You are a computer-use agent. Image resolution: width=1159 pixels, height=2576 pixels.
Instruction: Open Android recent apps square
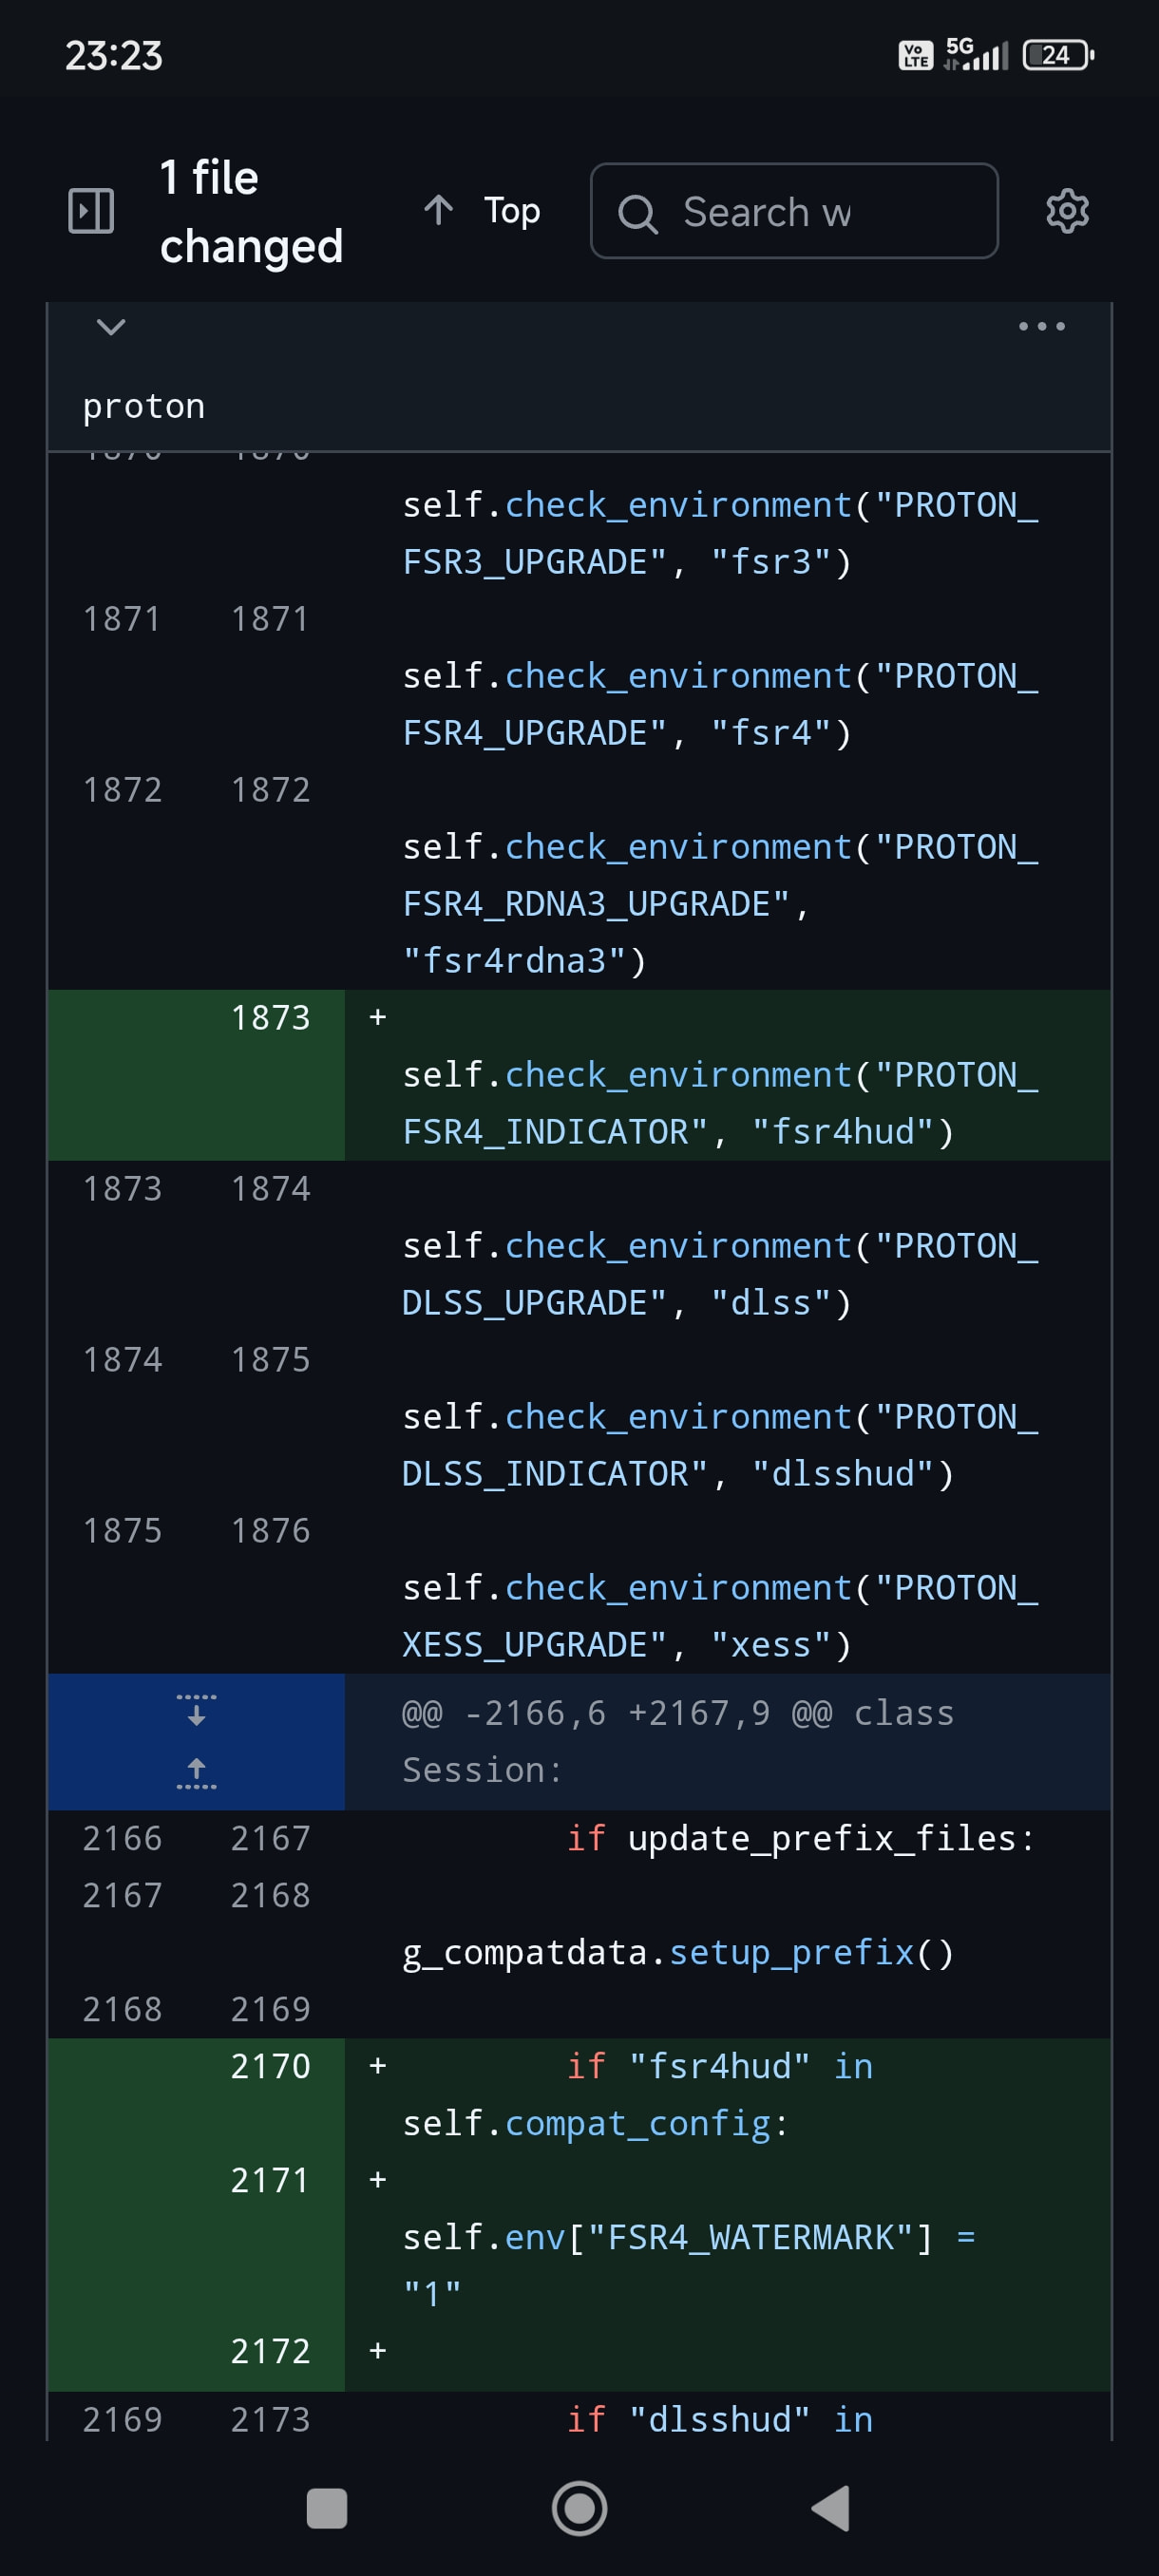tap(326, 2508)
